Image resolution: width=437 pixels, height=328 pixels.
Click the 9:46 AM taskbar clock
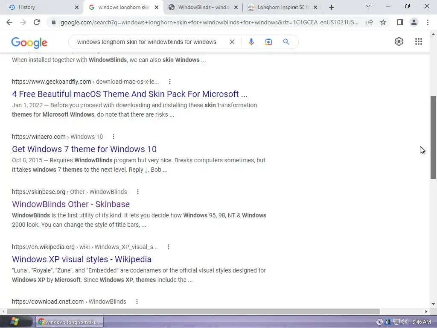tap(422, 322)
